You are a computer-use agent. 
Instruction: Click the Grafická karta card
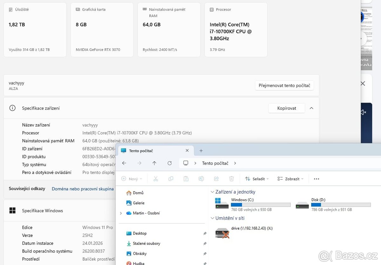click(102, 30)
